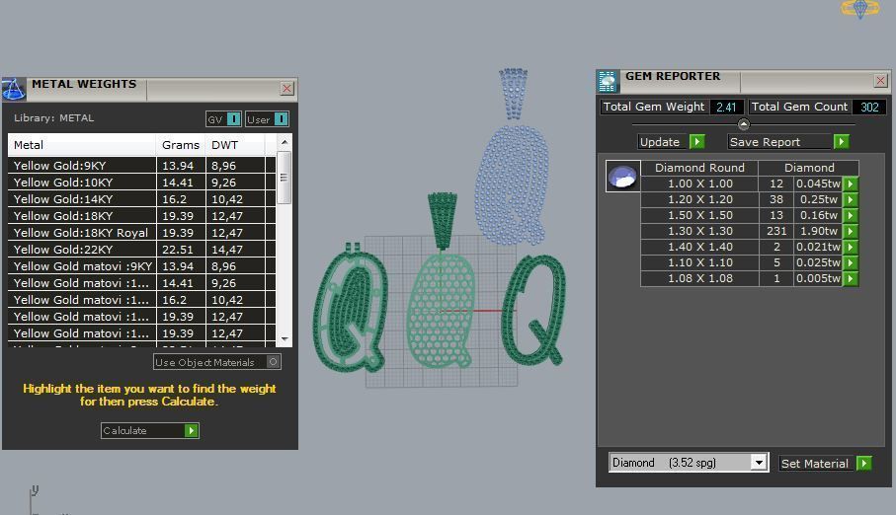Viewport: 896px width, 515px height.
Task: Click green arrow on the 1.40 X 1.40 row
Action: coord(851,247)
